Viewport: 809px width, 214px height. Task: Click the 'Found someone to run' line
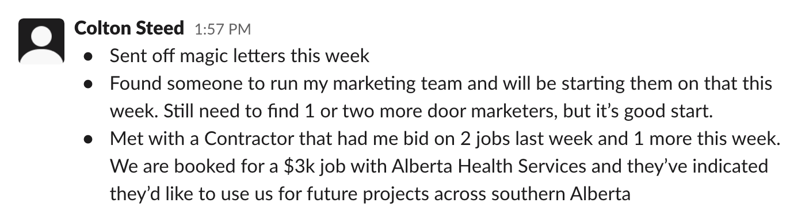point(441,83)
